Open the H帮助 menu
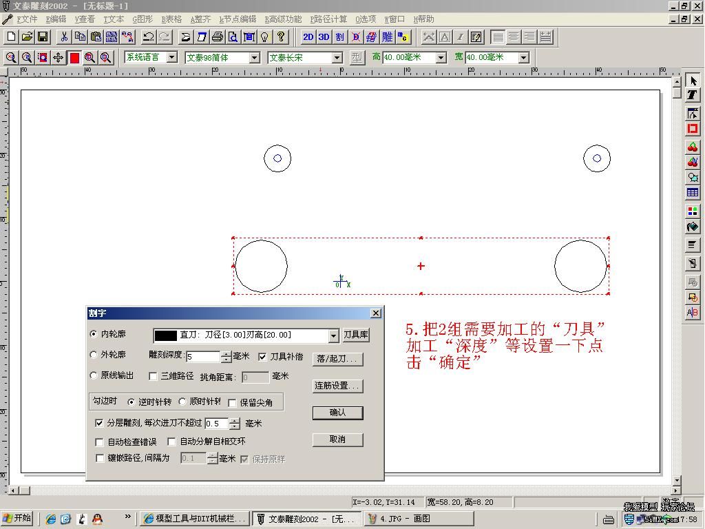Screen dimensions: 705x529 [x=423, y=19]
